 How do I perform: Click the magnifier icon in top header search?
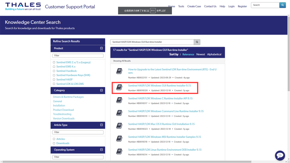click(282, 5)
